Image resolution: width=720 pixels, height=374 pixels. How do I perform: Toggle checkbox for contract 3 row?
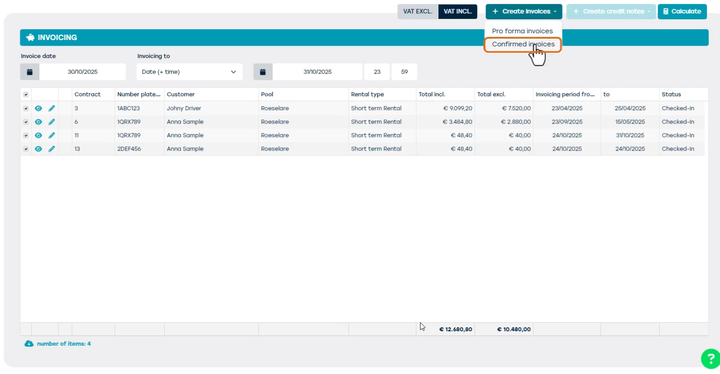[26, 108]
